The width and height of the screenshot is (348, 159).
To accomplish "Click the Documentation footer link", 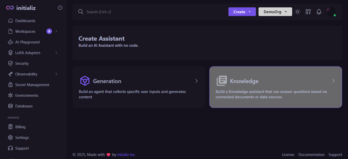I will [311, 155].
